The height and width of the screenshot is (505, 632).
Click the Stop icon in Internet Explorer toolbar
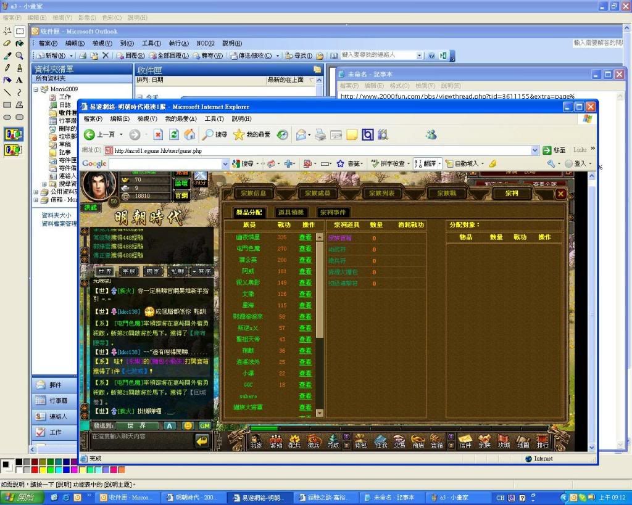(158, 134)
